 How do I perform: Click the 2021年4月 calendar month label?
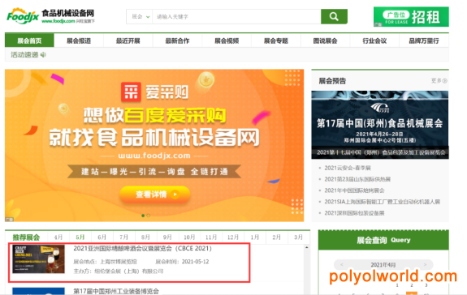pos(383,264)
